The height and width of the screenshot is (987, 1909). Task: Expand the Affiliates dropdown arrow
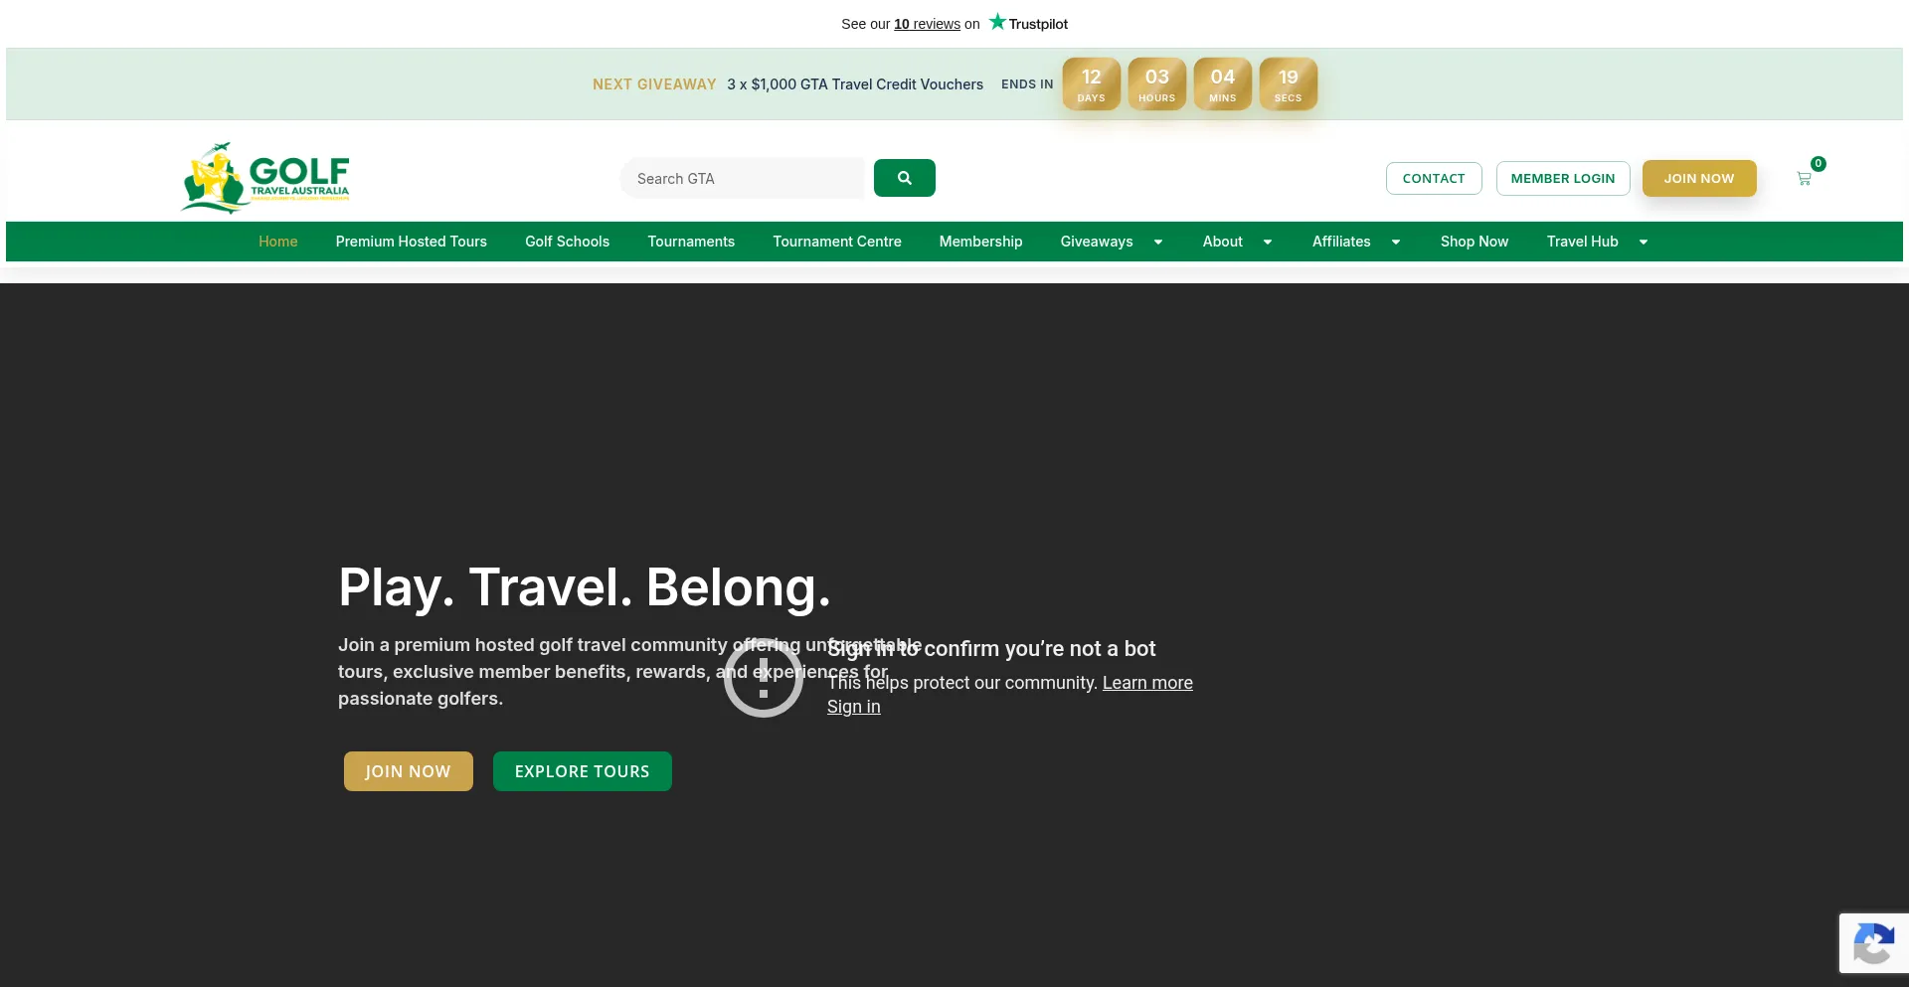1396,242
